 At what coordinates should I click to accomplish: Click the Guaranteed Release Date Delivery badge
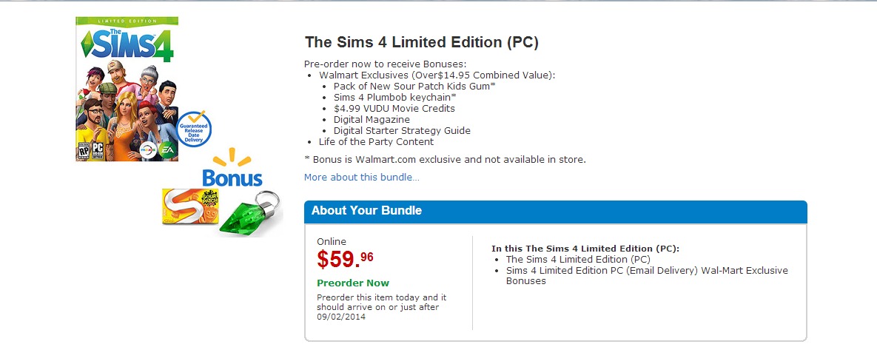point(194,130)
